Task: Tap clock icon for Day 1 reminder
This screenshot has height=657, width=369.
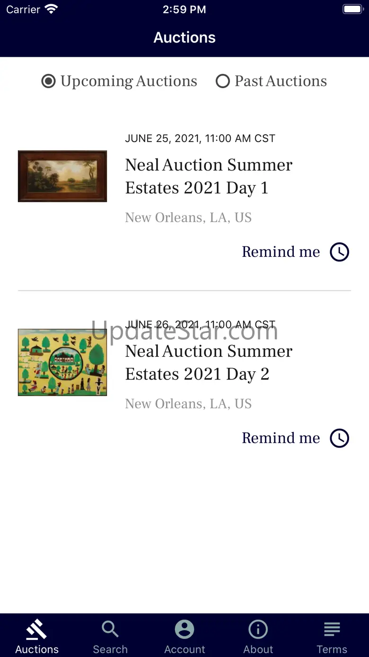Action: pos(340,252)
